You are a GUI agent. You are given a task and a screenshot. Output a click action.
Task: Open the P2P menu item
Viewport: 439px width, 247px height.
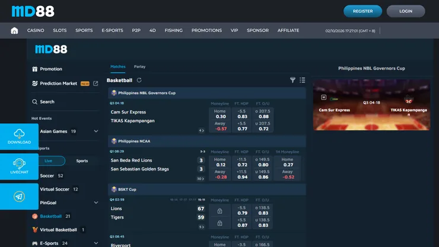[x=136, y=30]
